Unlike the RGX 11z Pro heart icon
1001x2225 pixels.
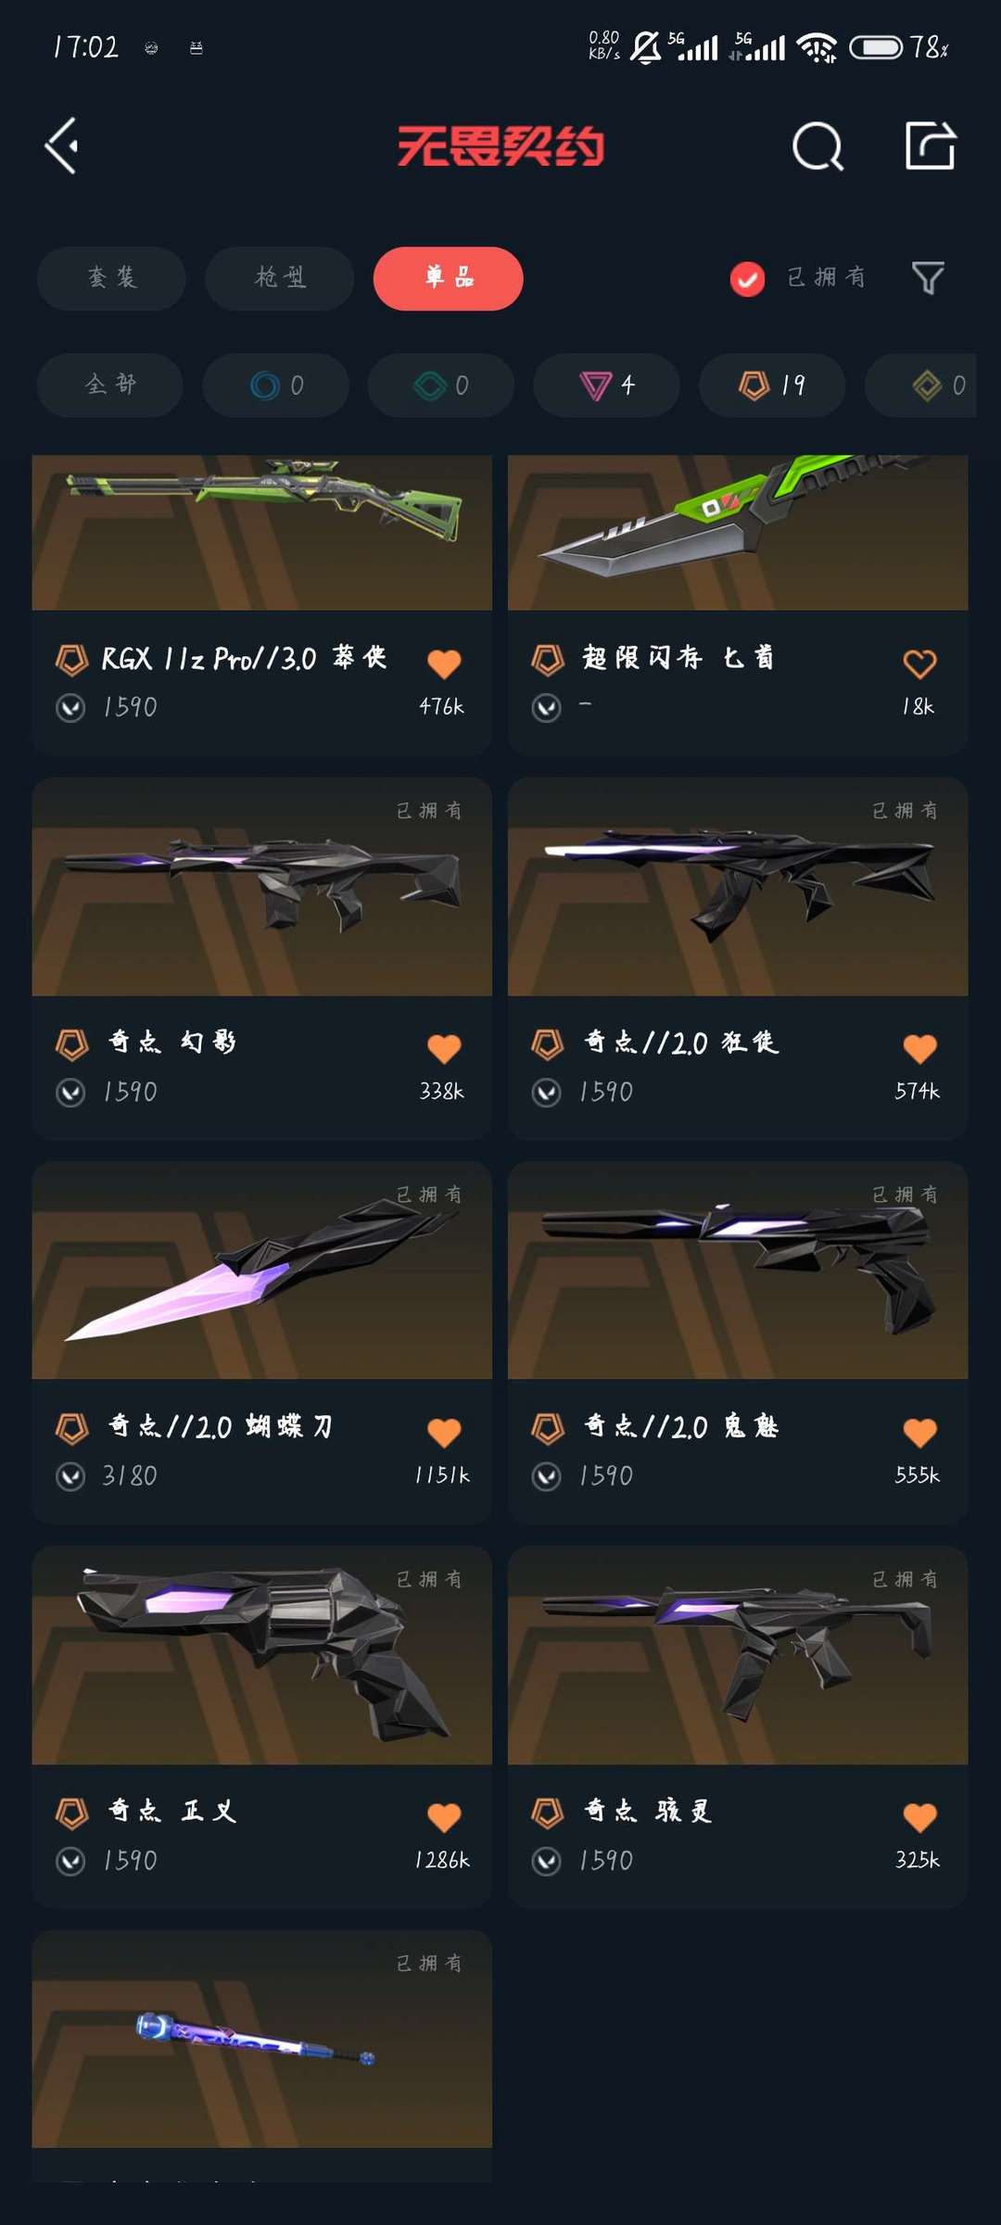coord(444,664)
